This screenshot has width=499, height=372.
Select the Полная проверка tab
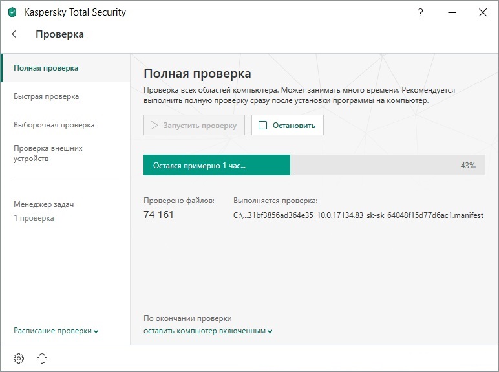coord(46,68)
